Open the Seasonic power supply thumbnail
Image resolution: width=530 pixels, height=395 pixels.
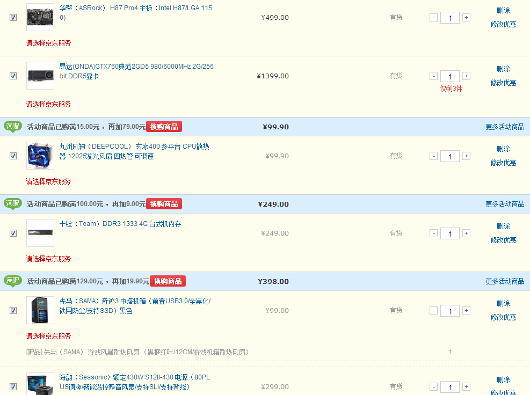(x=40, y=384)
